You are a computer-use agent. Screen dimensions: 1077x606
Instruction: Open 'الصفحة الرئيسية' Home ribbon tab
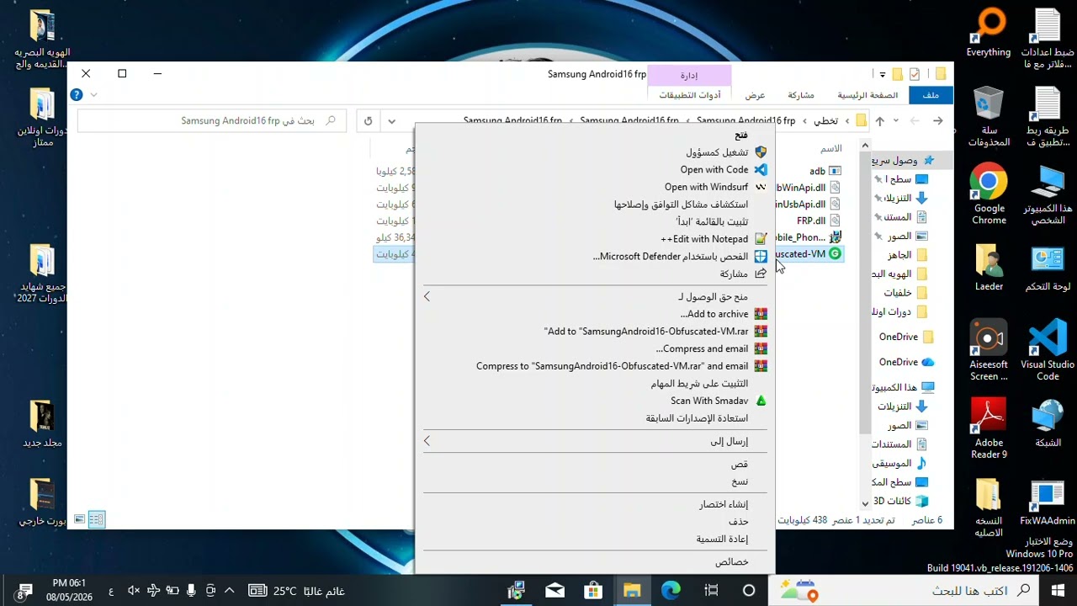(x=867, y=95)
